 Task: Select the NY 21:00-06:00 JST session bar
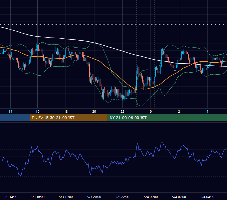coord(167,118)
